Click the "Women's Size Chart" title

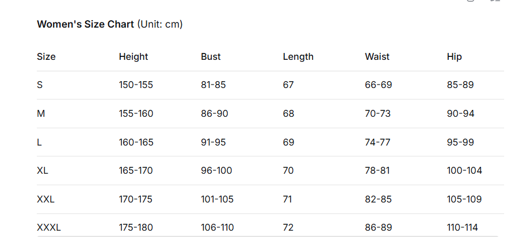(x=85, y=24)
